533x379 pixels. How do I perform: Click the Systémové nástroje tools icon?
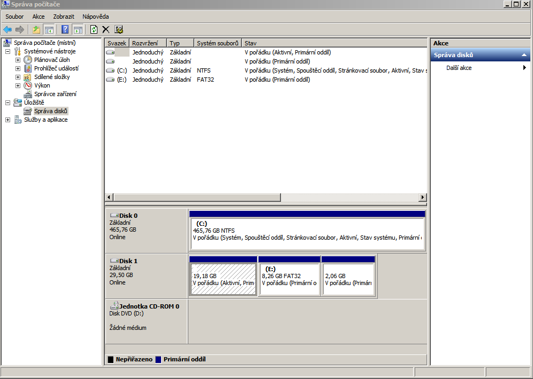18,51
